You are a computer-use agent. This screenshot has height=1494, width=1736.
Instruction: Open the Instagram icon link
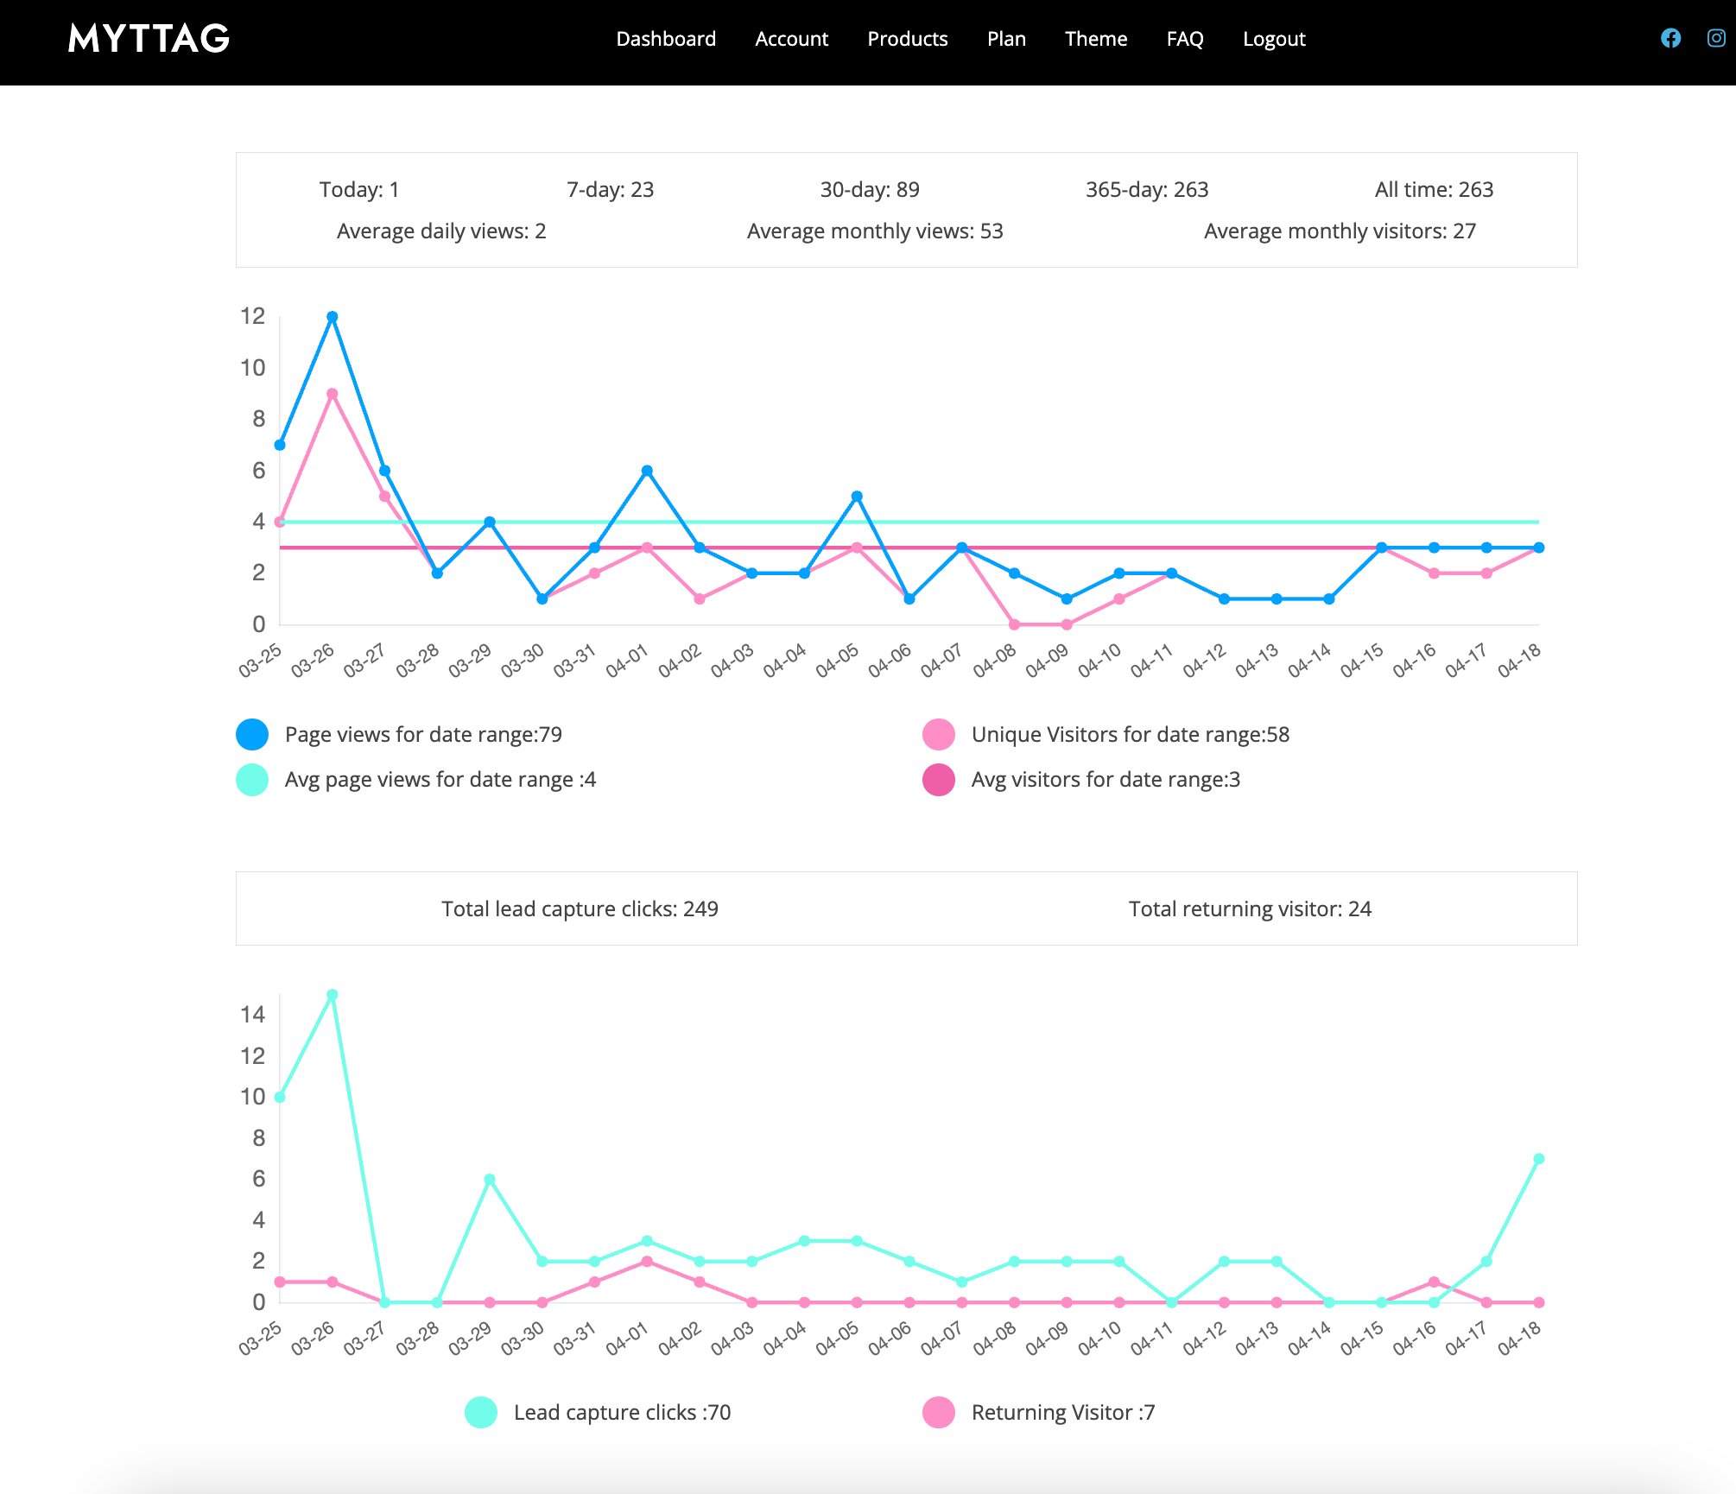click(1716, 38)
